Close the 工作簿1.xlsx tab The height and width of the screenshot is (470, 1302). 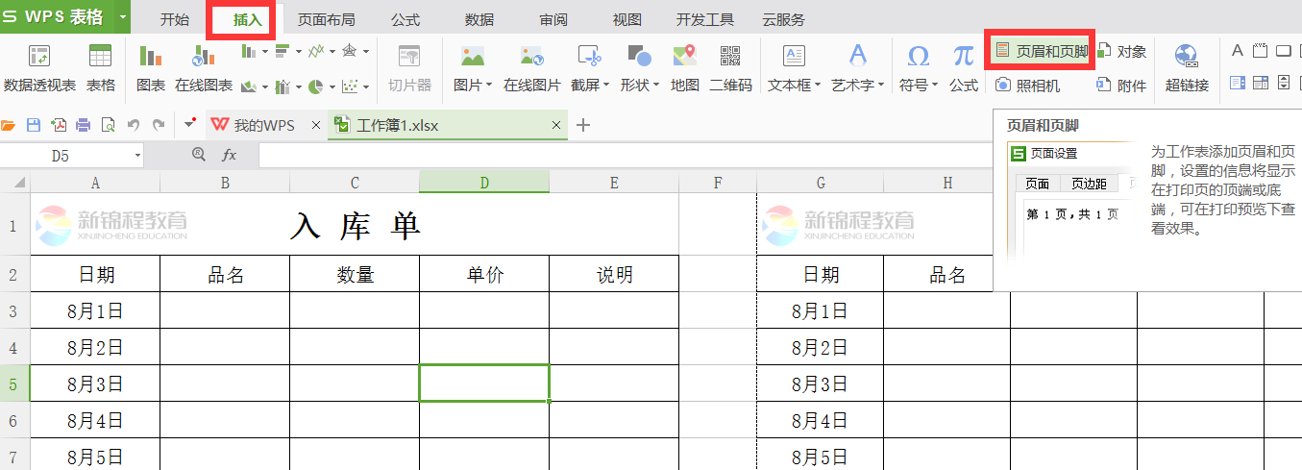555,125
